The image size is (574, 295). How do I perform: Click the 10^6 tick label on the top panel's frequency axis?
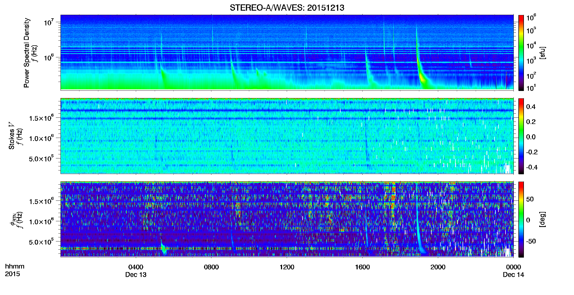point(48,57)
